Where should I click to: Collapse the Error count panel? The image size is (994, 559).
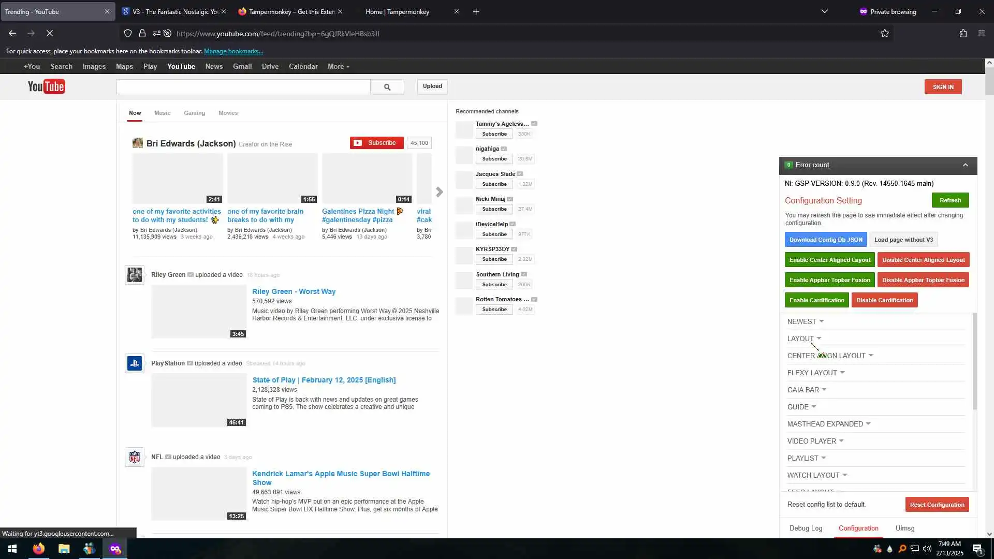pyautogui.click(x=965, y=165)
